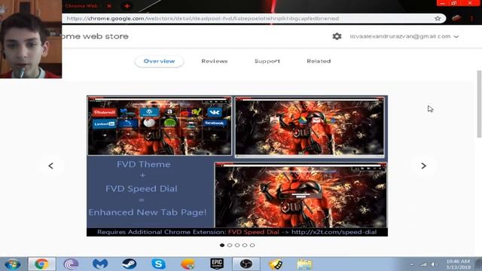Switch to the Overview tab
The image size is (482, 271).
click(x=159, y=61)
